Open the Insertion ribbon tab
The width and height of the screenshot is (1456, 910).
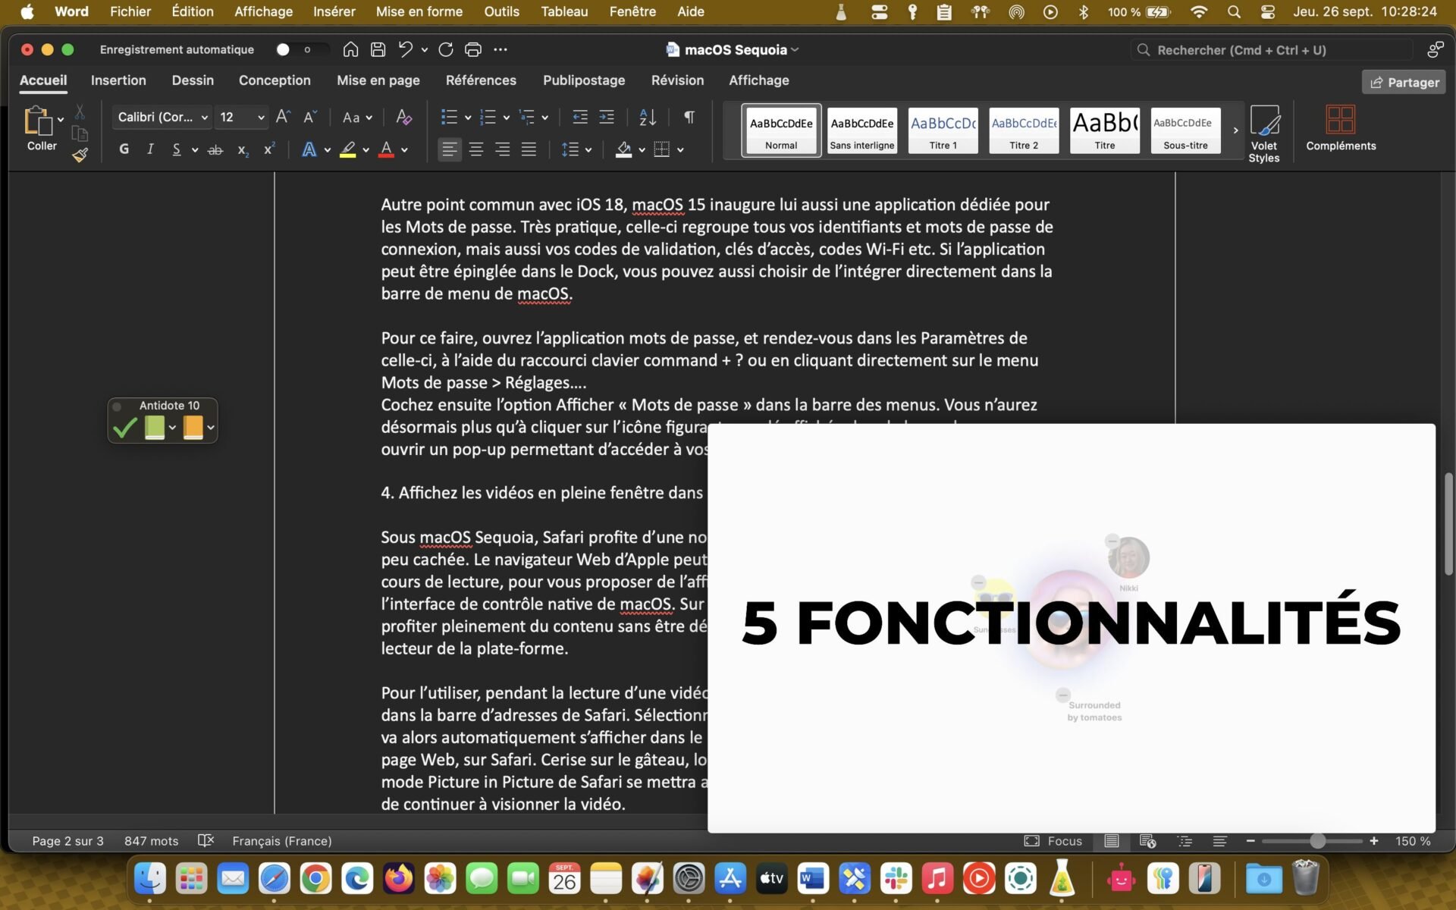coord(118,80)
